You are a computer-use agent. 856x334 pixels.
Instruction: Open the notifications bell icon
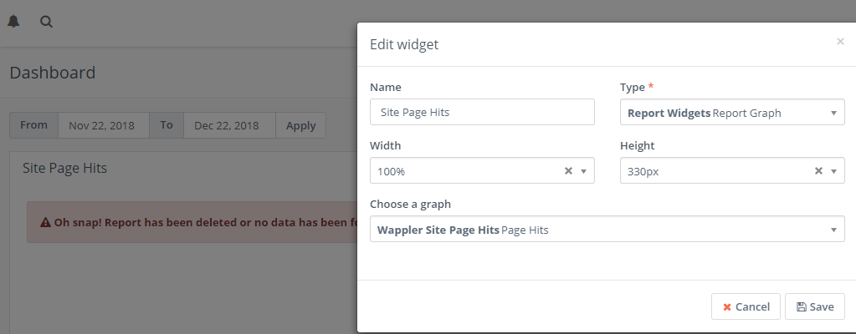[x=13, y=21]
